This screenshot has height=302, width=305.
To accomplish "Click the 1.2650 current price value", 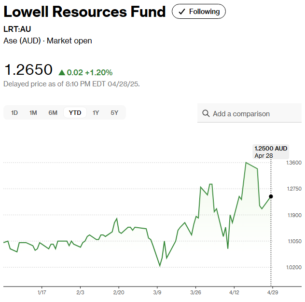I will click(x=28, y=69).
